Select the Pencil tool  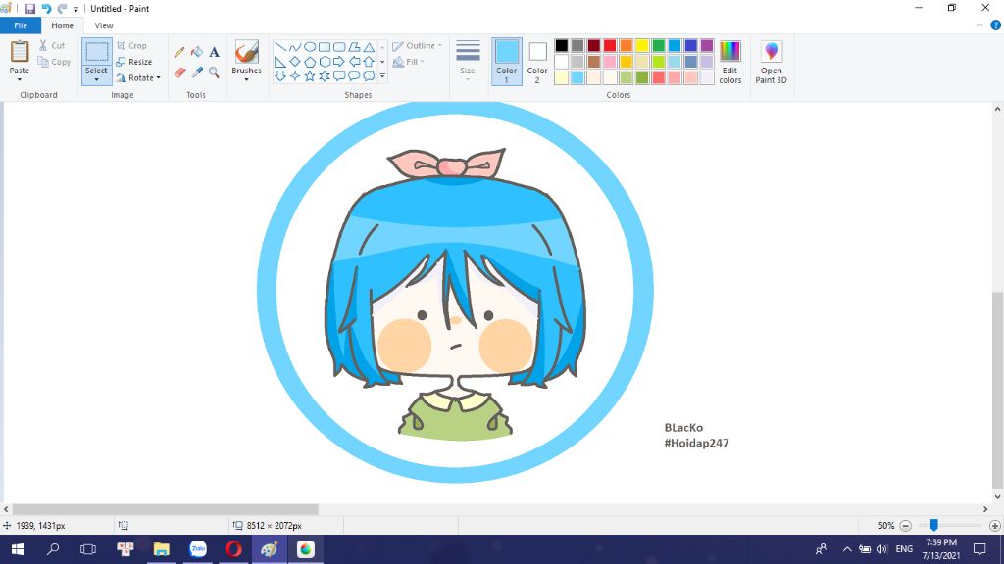point(179,52)
